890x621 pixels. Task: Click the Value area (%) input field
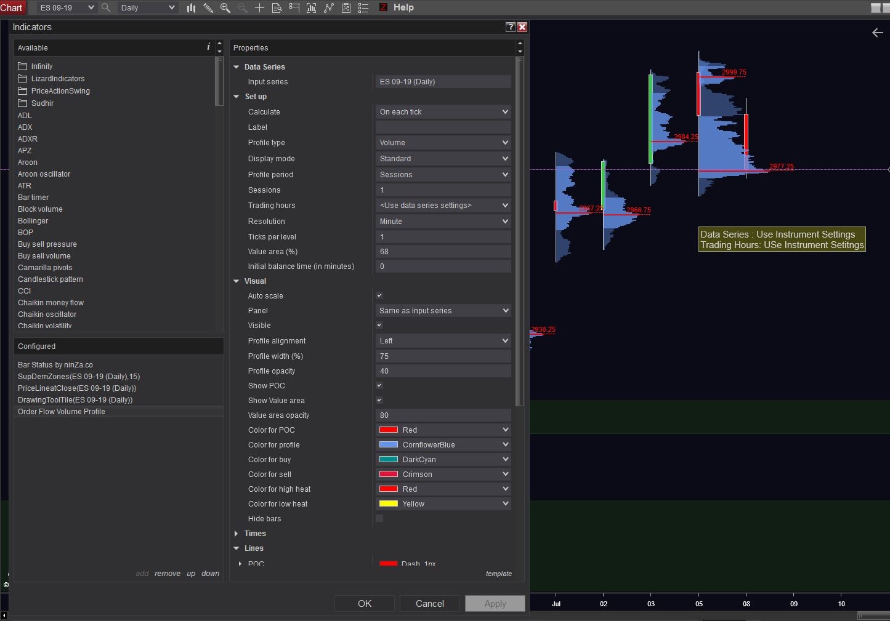(443, 252)
